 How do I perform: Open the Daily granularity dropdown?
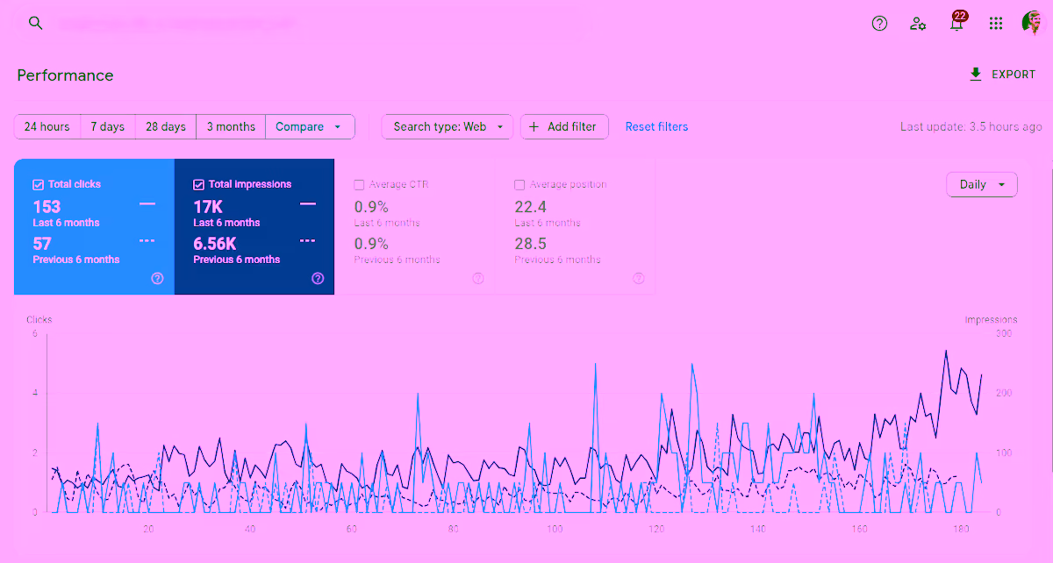(982, 184)
